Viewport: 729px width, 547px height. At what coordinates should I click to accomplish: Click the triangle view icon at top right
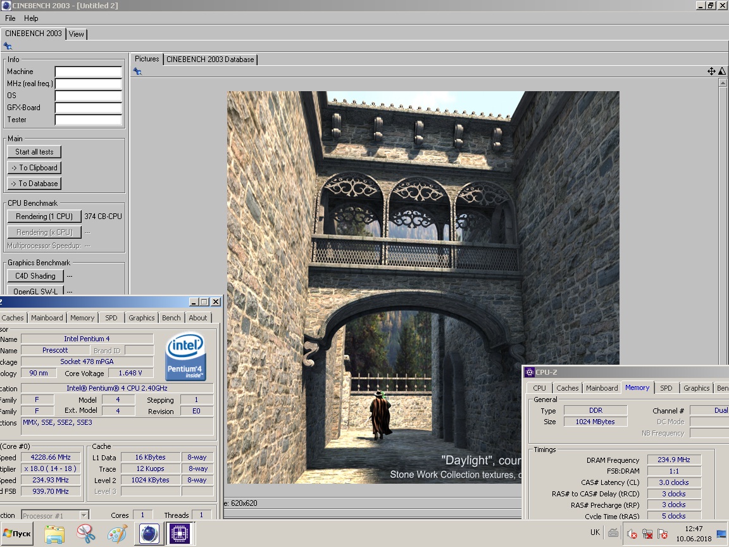(x=722, y=71)
